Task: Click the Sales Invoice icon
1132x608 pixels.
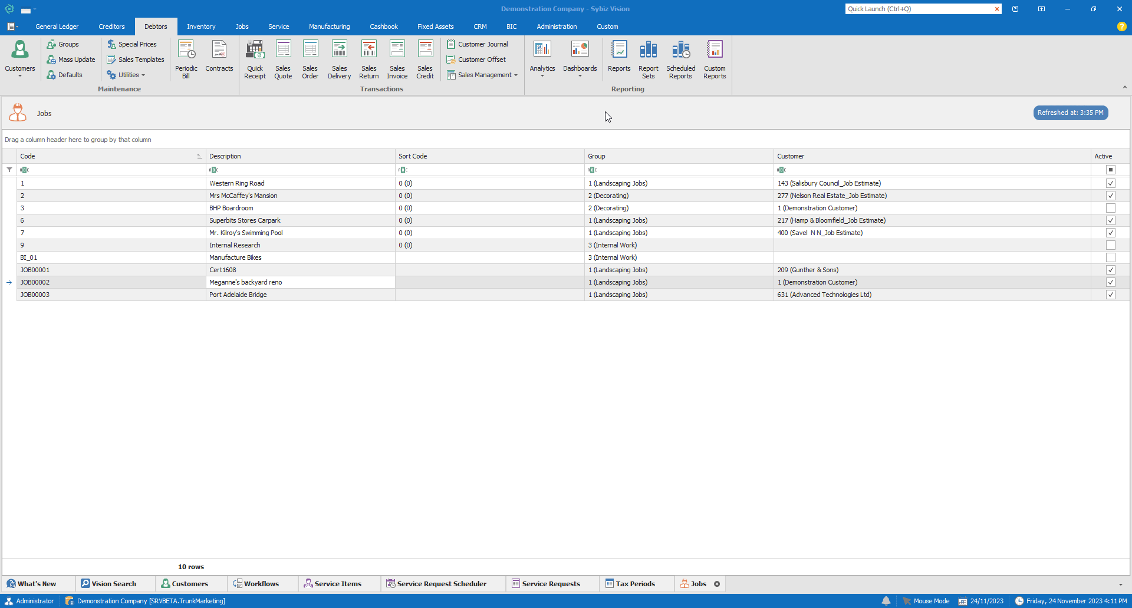Action: 397,59
